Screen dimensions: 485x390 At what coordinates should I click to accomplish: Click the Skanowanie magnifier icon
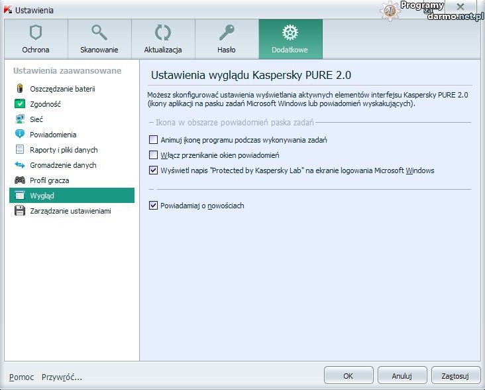(x=99, y=32)
